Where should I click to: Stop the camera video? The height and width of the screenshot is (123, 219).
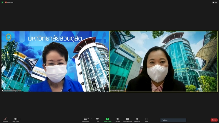(x=16, y=120)
